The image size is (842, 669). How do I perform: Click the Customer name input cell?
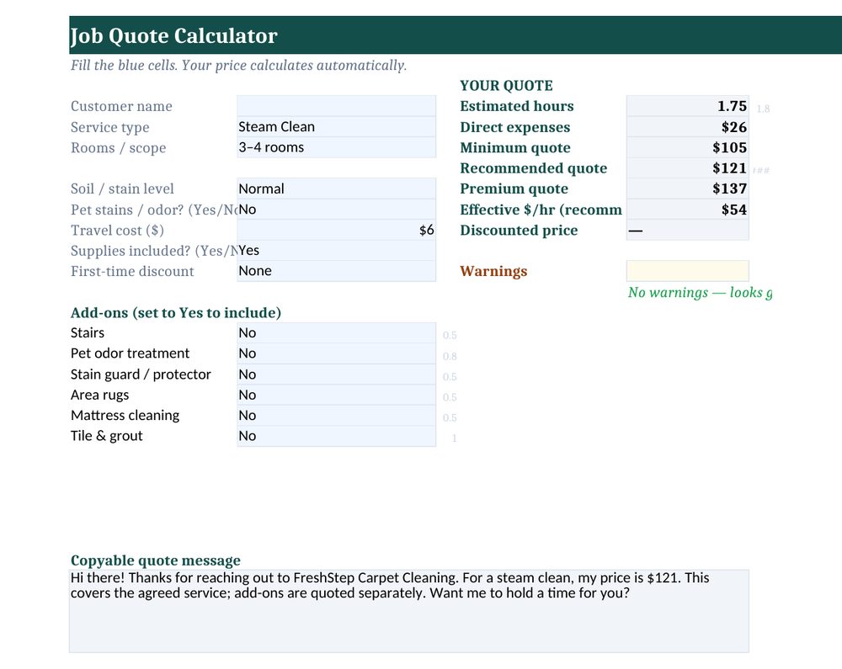coord(336,106)
